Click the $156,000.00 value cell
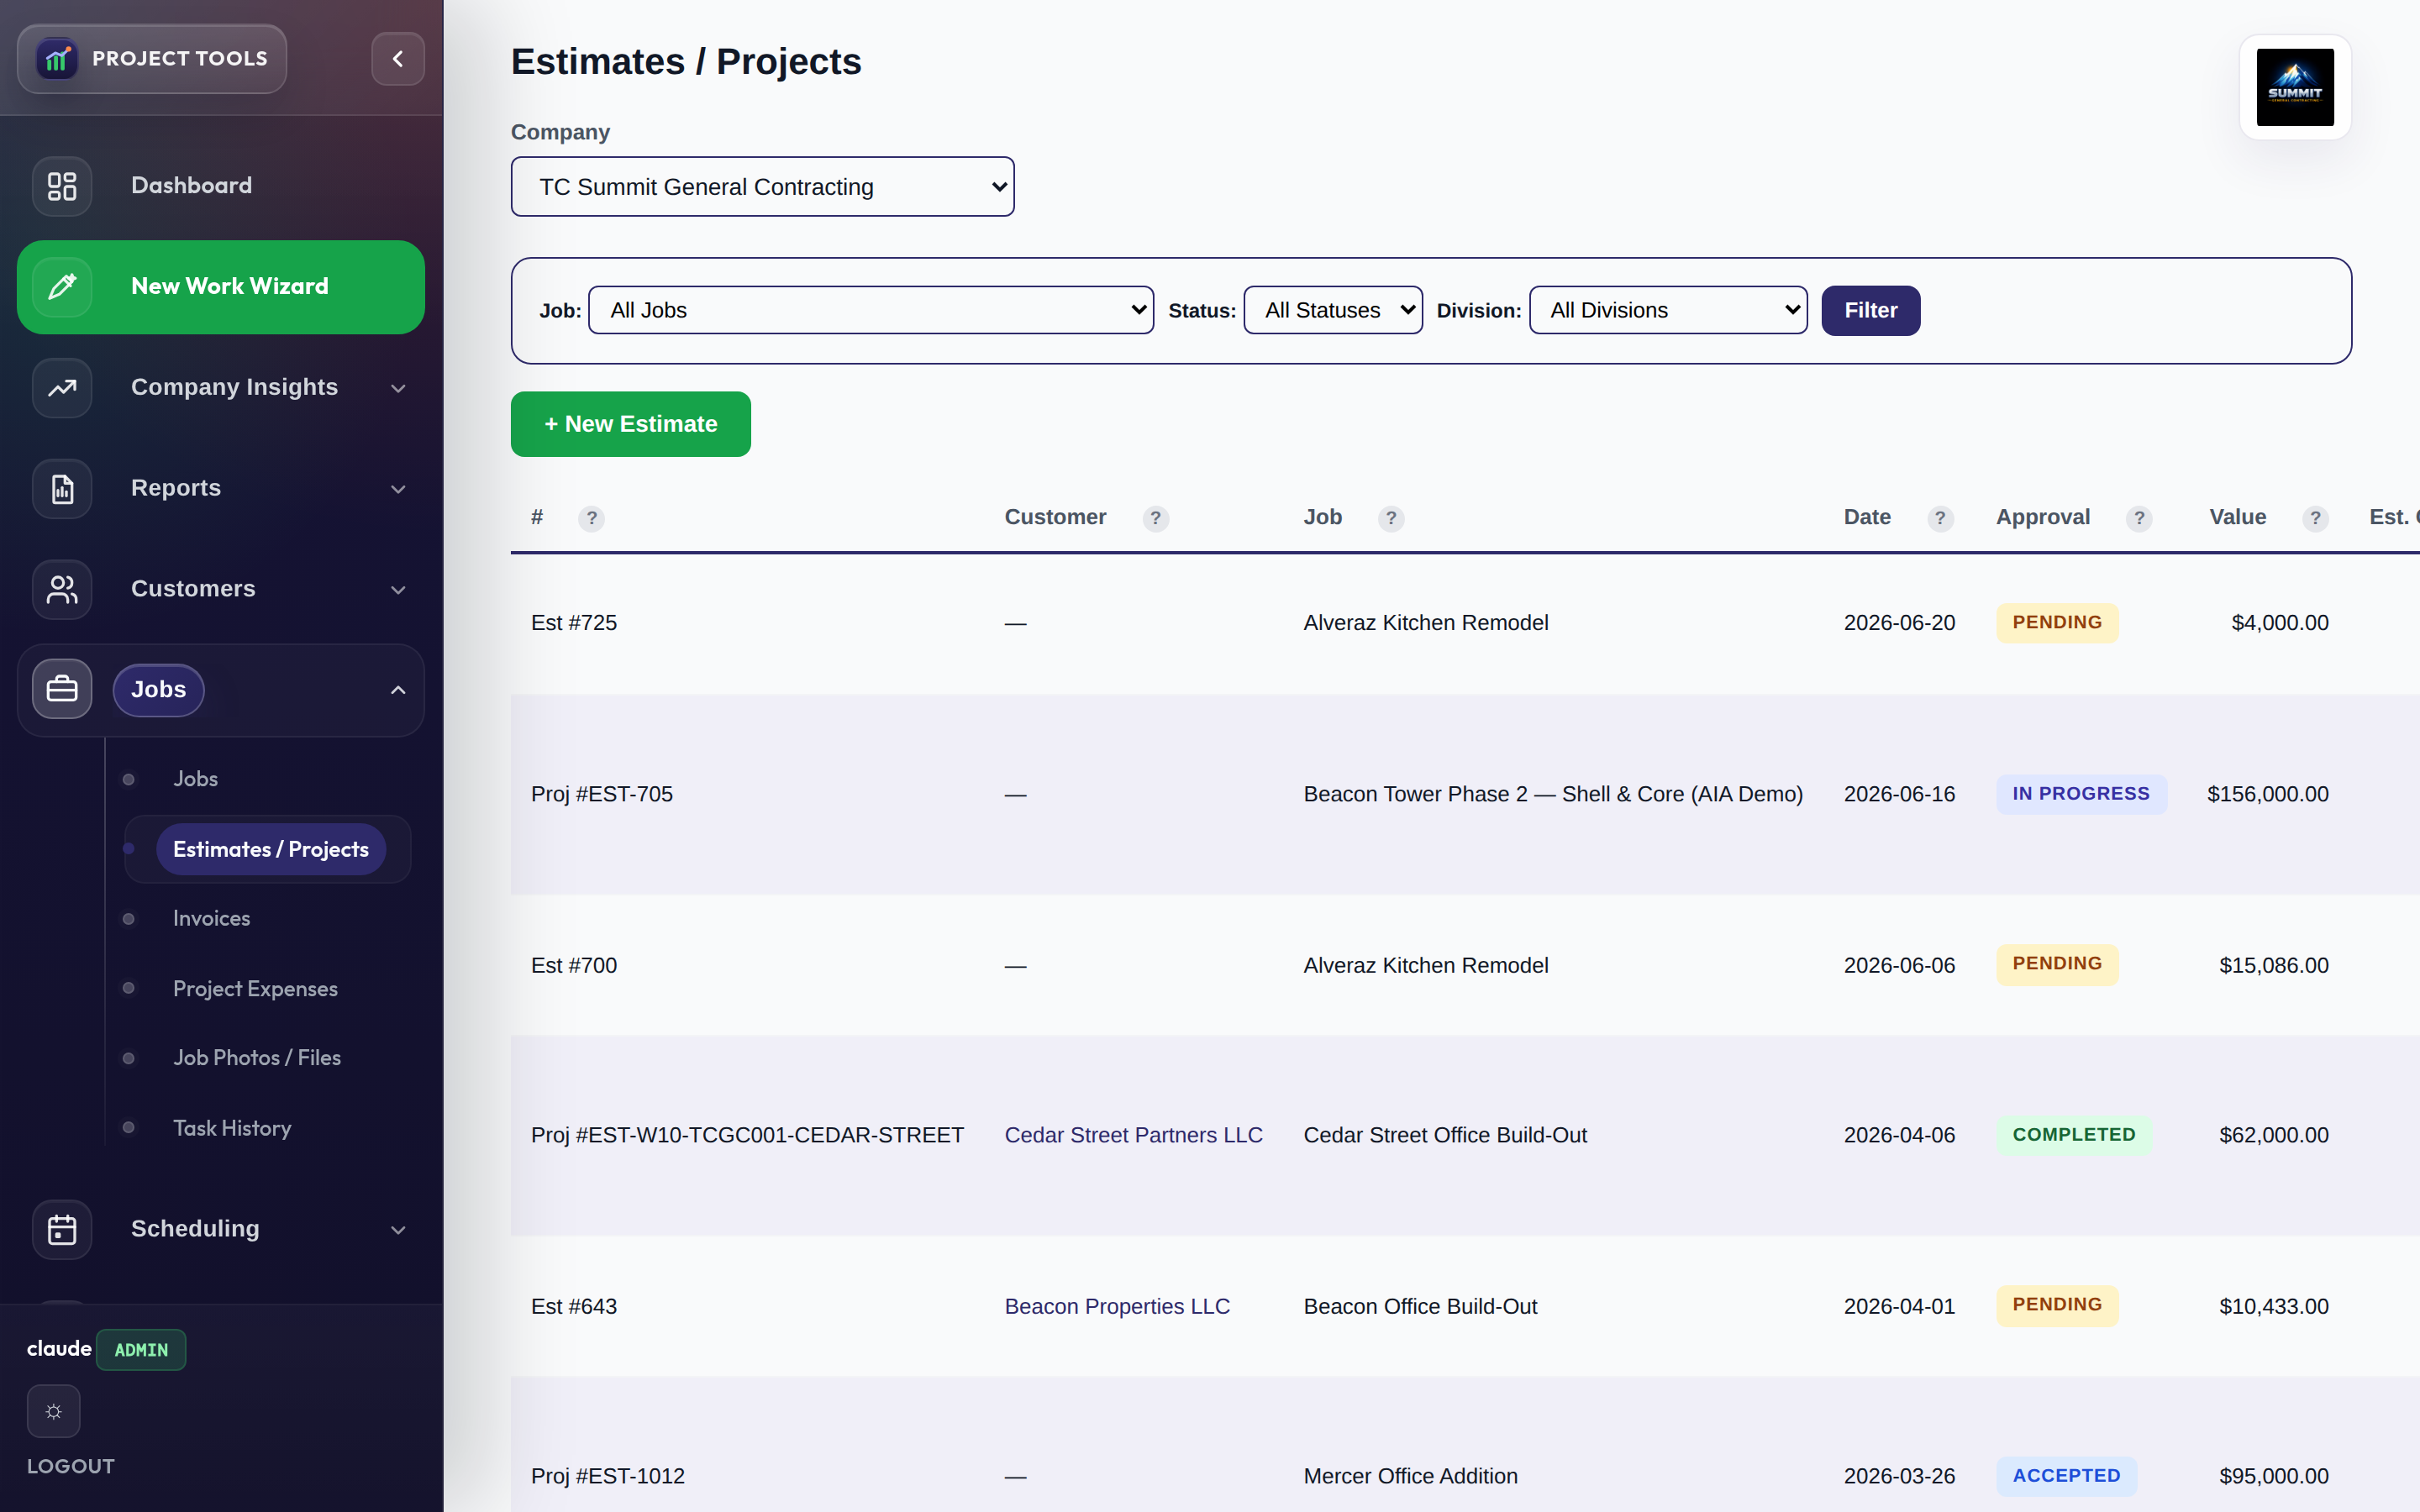Image resolution: width=2420 pixels, height=1512 pixels. [x=2267, y=794]
